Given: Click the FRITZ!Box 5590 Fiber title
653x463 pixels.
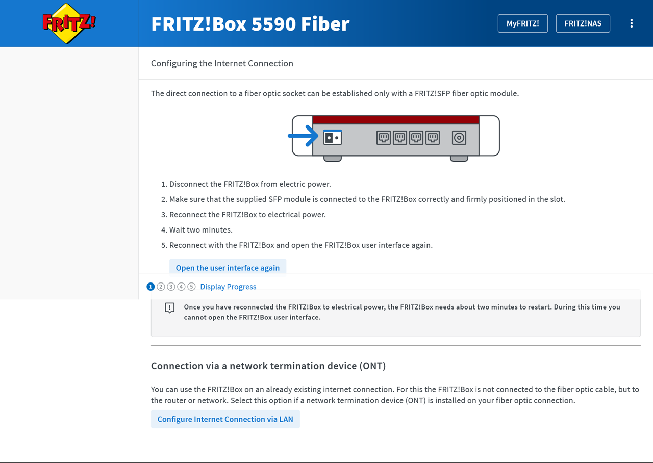Looking at the screenshot, I should click(250, 24).
